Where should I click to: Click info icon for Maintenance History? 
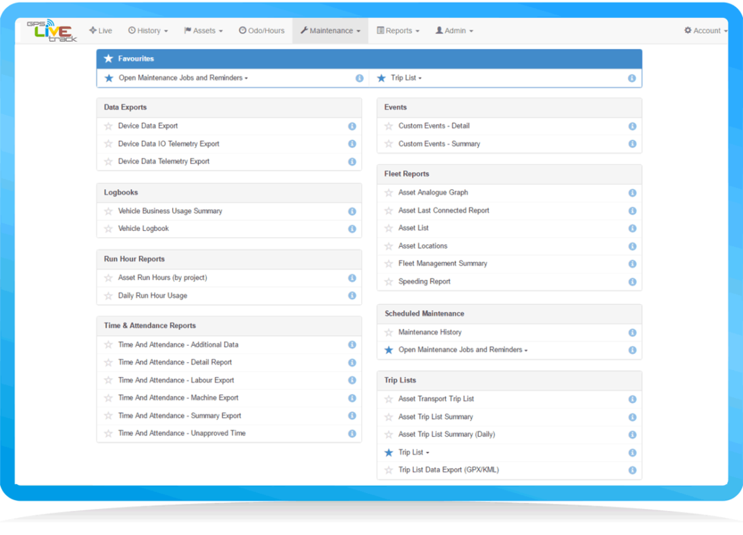pos(632,333)
